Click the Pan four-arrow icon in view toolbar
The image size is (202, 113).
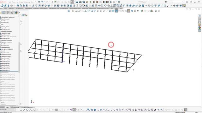pos(95,11)
